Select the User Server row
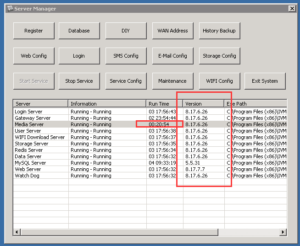The image size is (300, 246). [150, 131]
